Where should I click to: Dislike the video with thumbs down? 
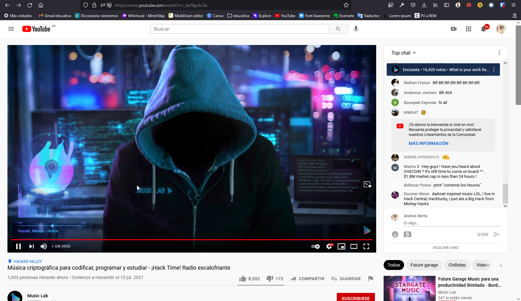275,279
